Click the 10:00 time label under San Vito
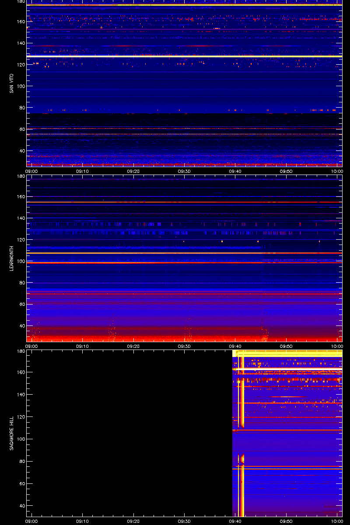This screenshot has width=350, height=525. (337, 171)
